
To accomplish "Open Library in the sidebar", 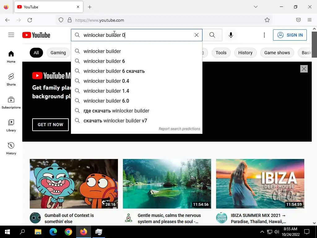I will point(11,126).
